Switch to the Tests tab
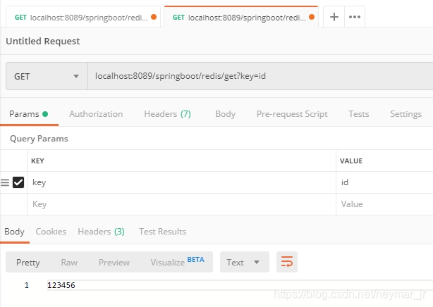This screenshot has height=307, width=433. click(x=359, y=114)
